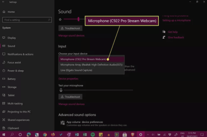Click the system tray volume icon
207x137 pixels.
pos(153,134)
